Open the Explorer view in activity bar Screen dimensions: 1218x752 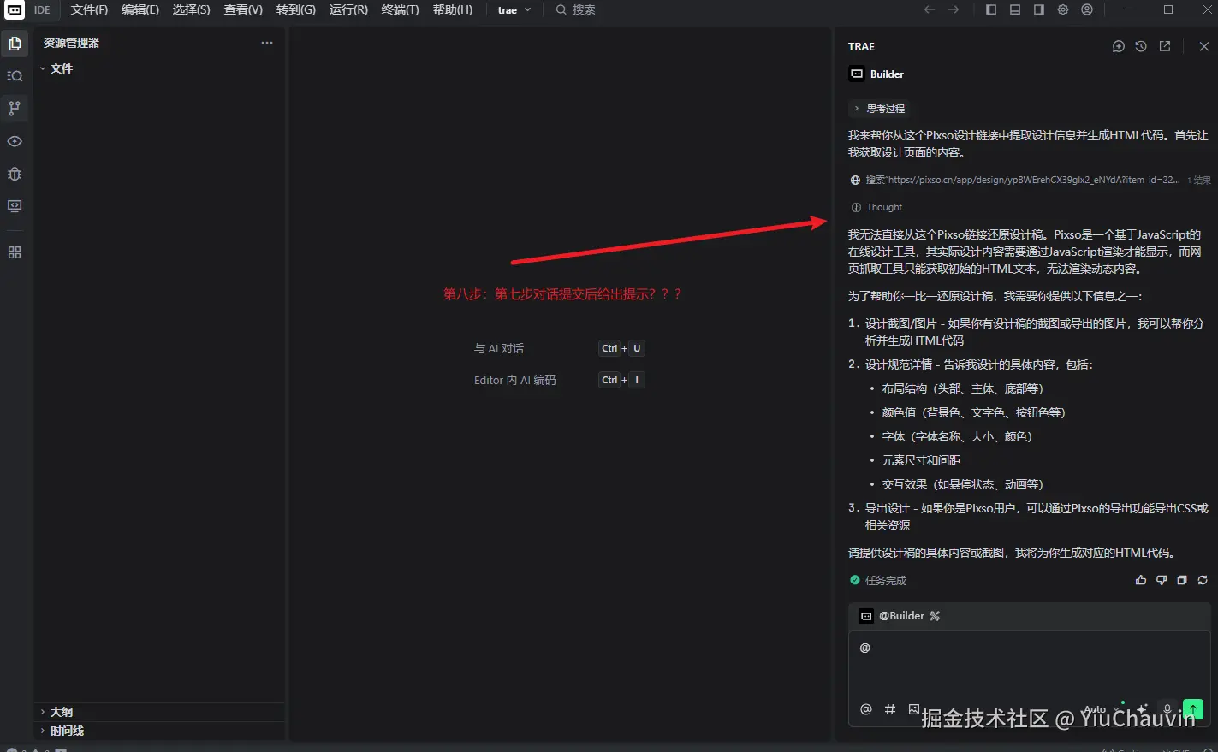[15, 44]
